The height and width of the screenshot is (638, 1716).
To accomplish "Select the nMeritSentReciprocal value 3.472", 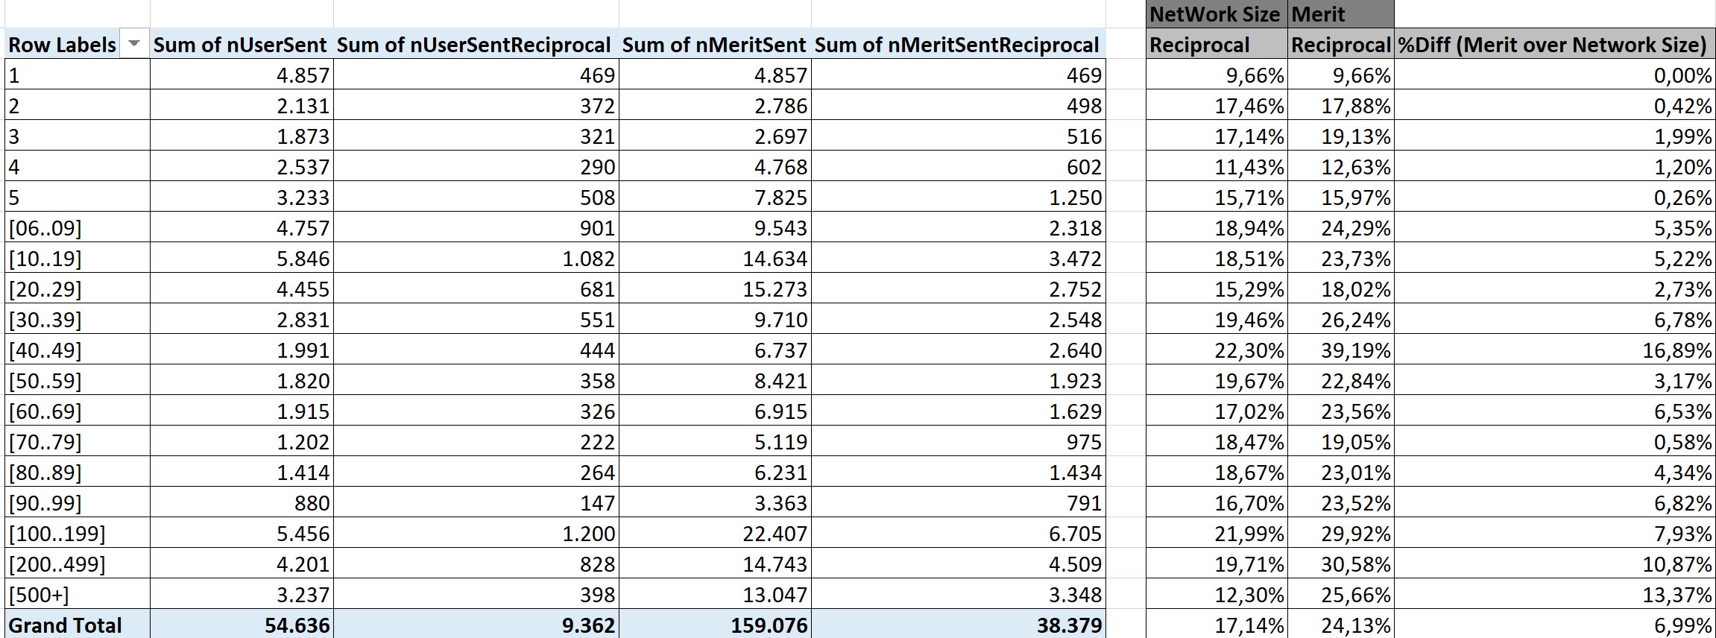I will point(958,258).
